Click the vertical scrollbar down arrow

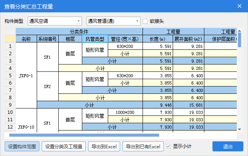pyautogui.click(x=240, y=129)
